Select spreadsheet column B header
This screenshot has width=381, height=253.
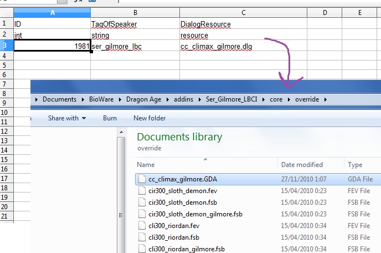[x=135, y=12]
